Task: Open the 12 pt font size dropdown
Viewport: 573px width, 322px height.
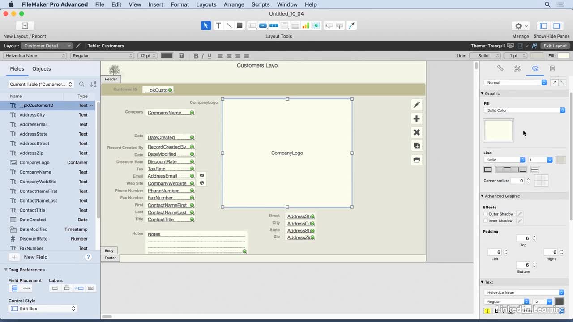Action: [x=147, y=56]
